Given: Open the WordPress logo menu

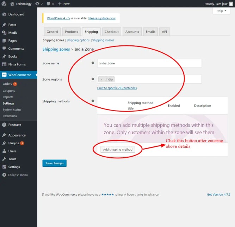Looking at the screenshot, I should [4, 4].
